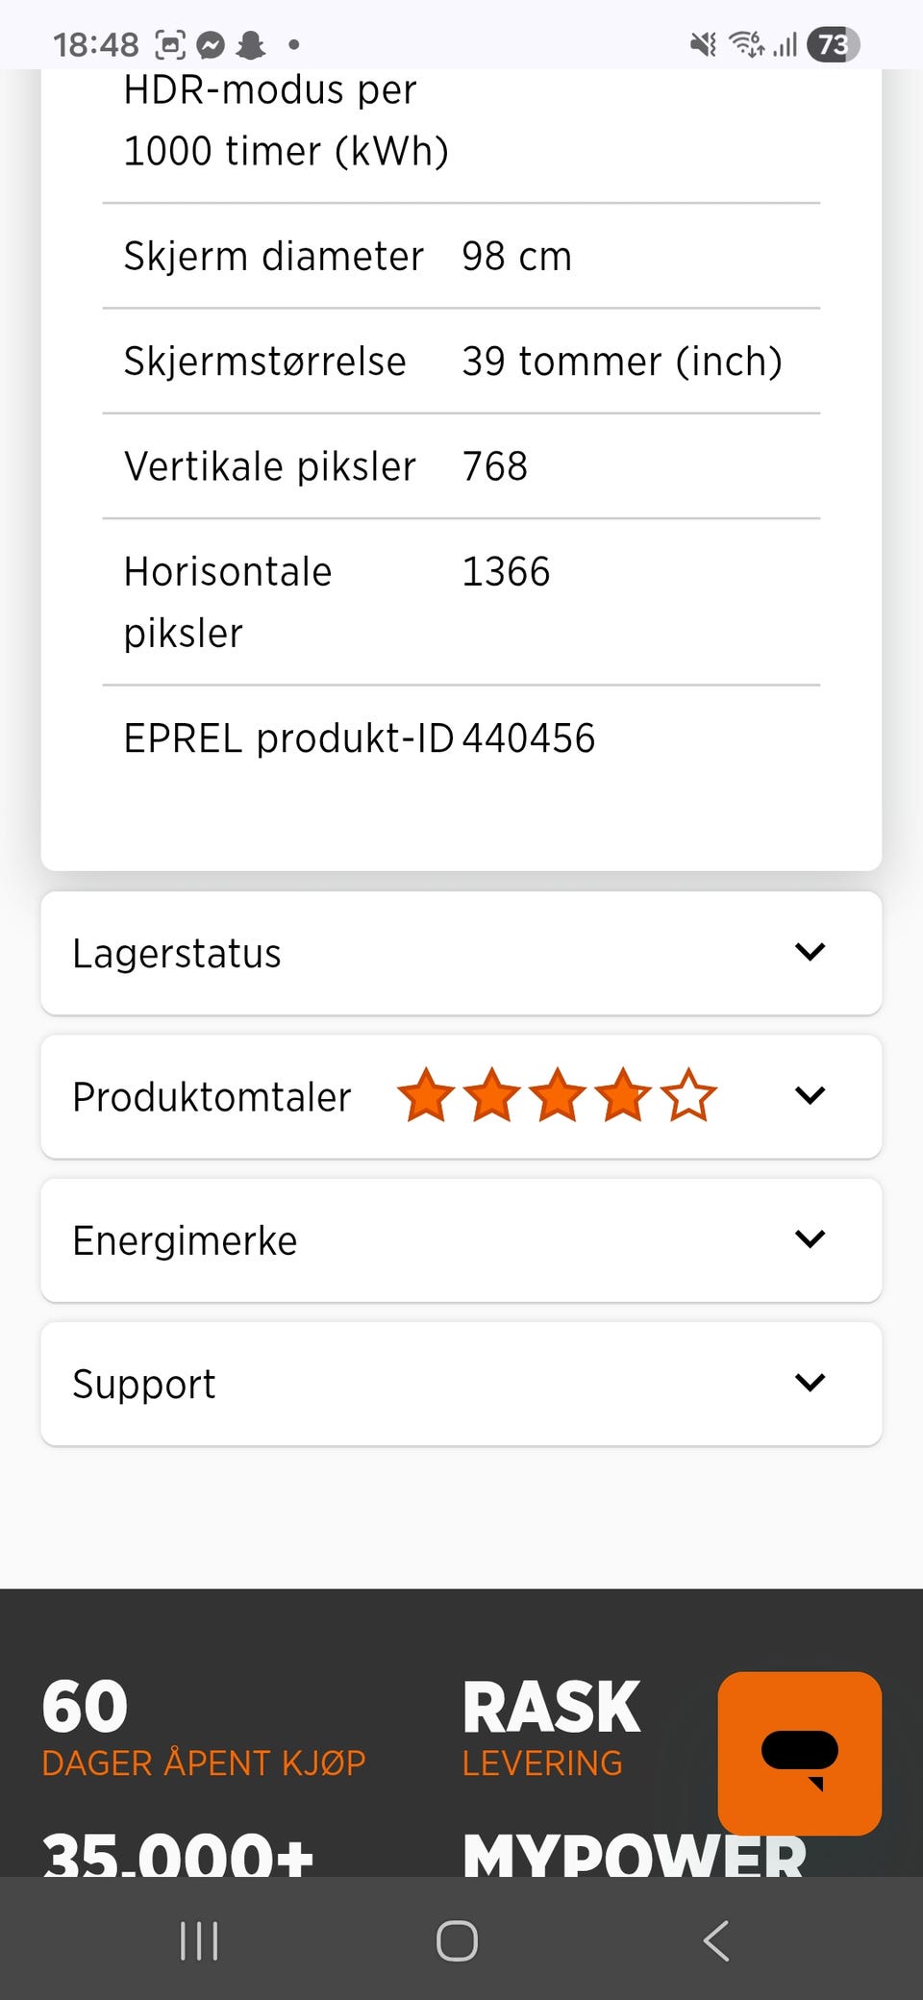Tap the Snapchat notification icon
923x2000 pixels.
pyautogui.click(x=251, y=44)
